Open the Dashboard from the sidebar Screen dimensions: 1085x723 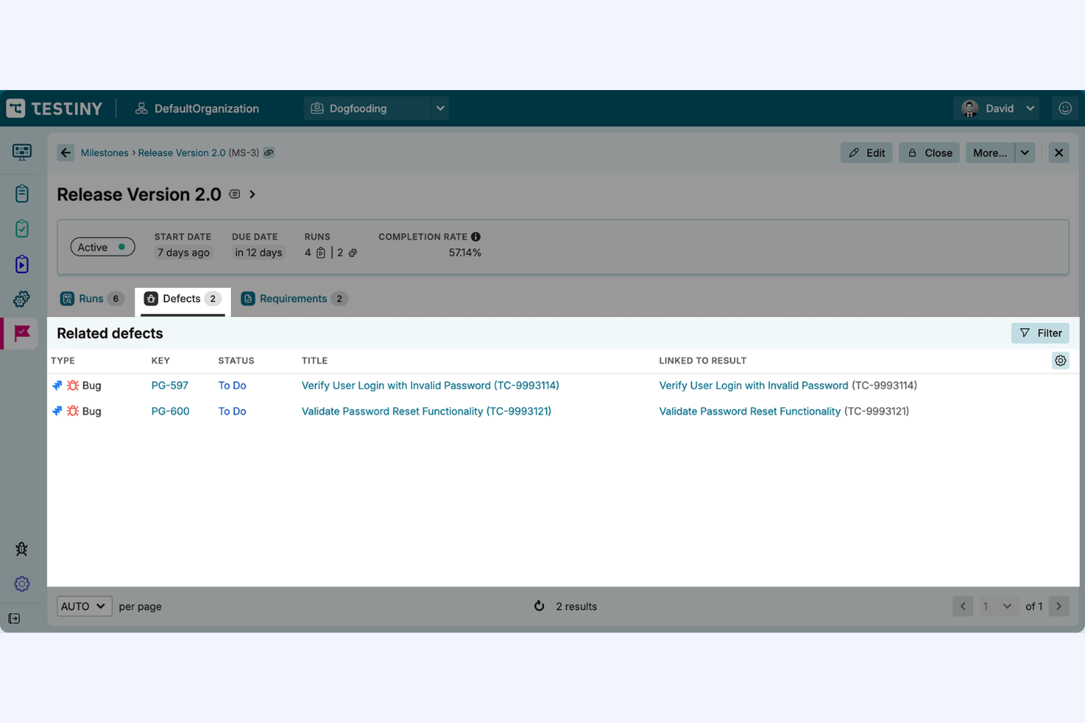[20, 152]
